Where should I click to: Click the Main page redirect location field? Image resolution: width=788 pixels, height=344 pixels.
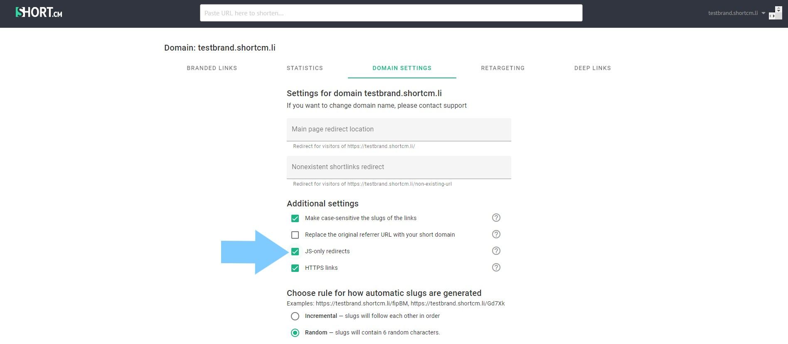[399, 130]
